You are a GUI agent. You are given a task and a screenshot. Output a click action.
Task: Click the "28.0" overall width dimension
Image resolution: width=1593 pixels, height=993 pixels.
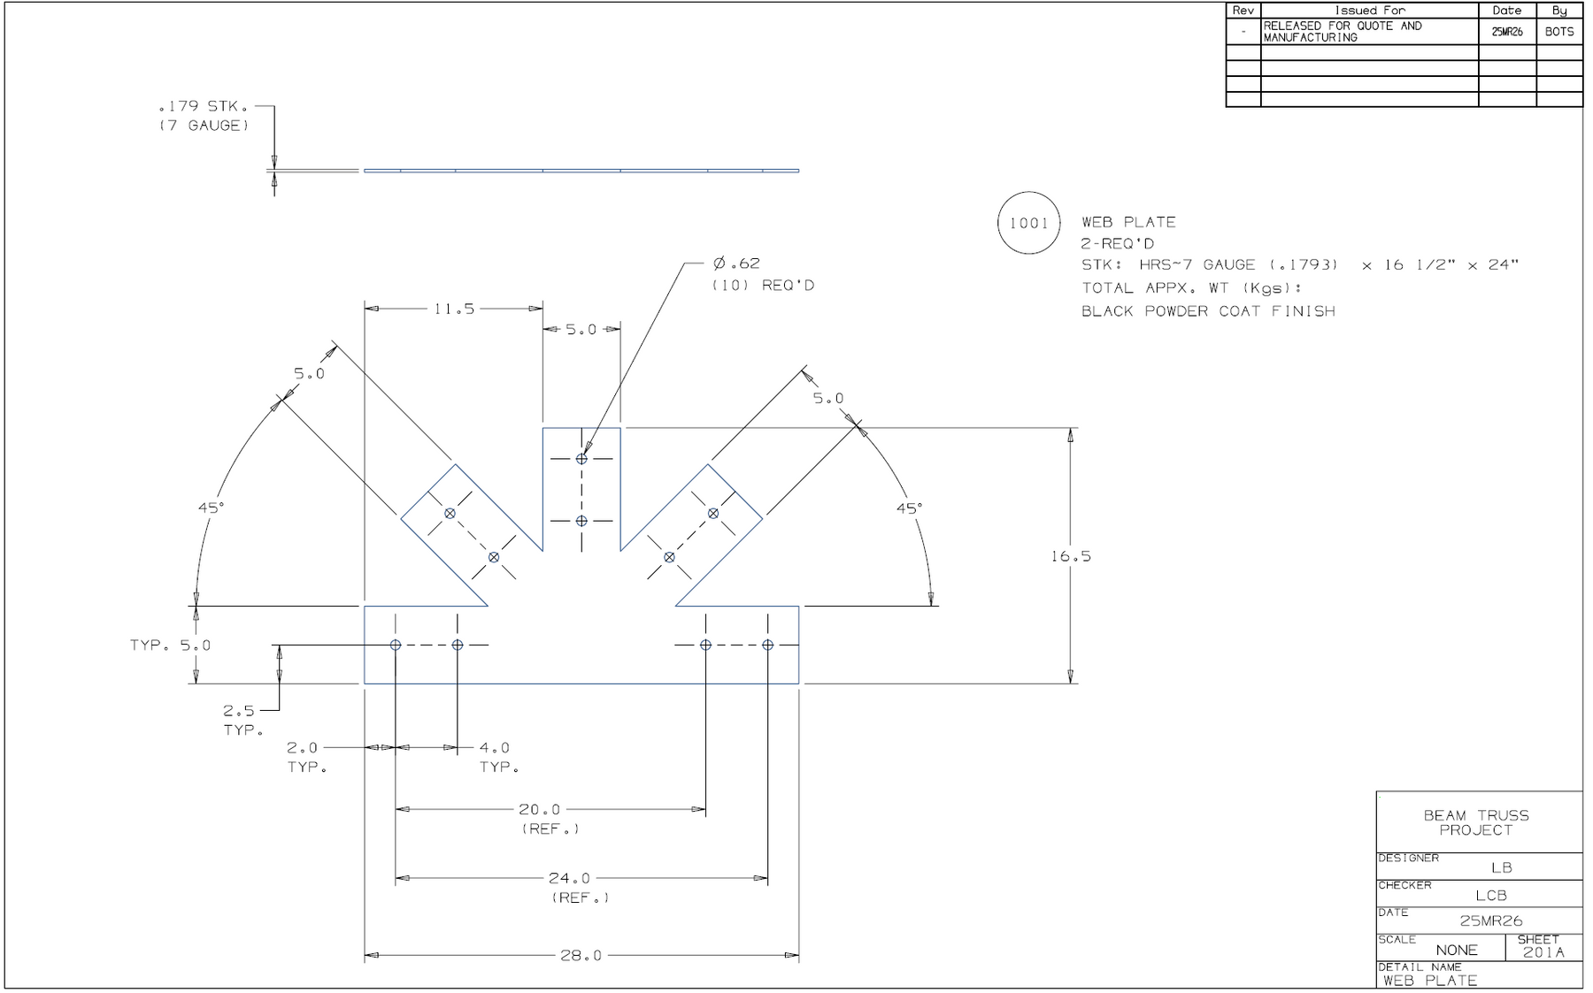pyautogui.click(x=581, y=956)
